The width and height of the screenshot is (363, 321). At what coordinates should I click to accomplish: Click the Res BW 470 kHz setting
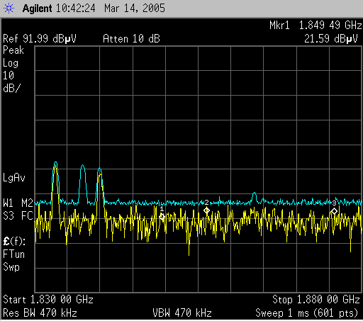pyautogui.click(x=40, y=313)
